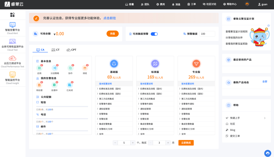Open Cloud Alert 智能告警平台 in sidebar
This screenshot has width=274, height=157.
tap(12, 28)
